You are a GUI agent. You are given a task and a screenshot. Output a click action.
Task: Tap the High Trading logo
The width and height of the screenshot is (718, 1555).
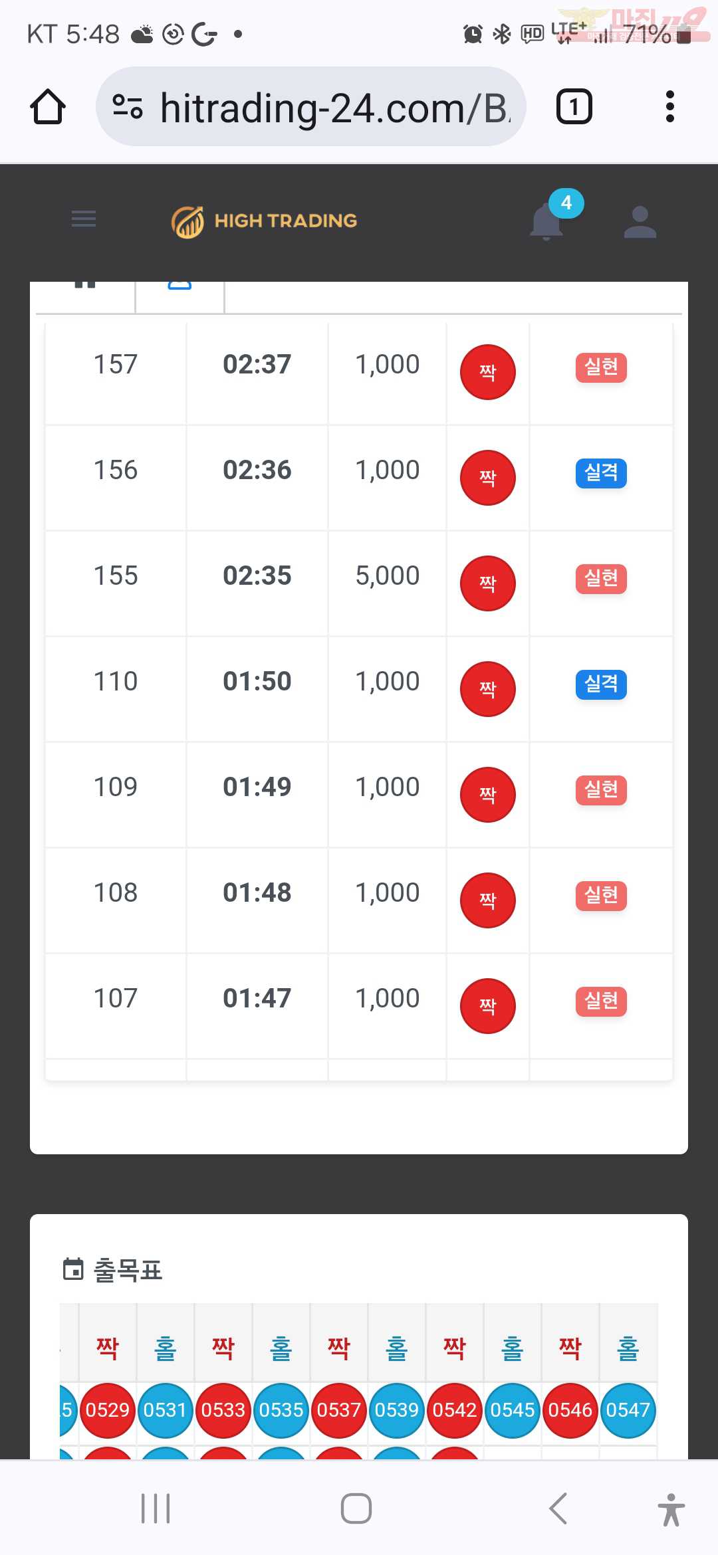(x=264, y=221)
